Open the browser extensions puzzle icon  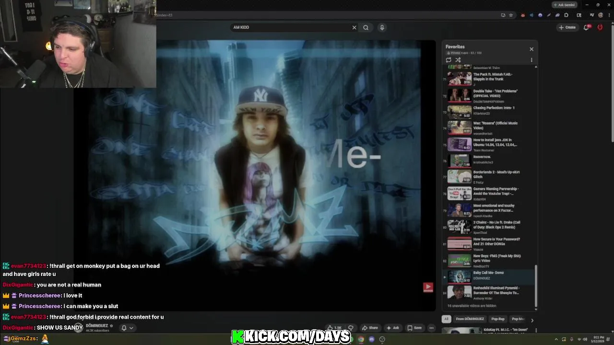point(566,15)
